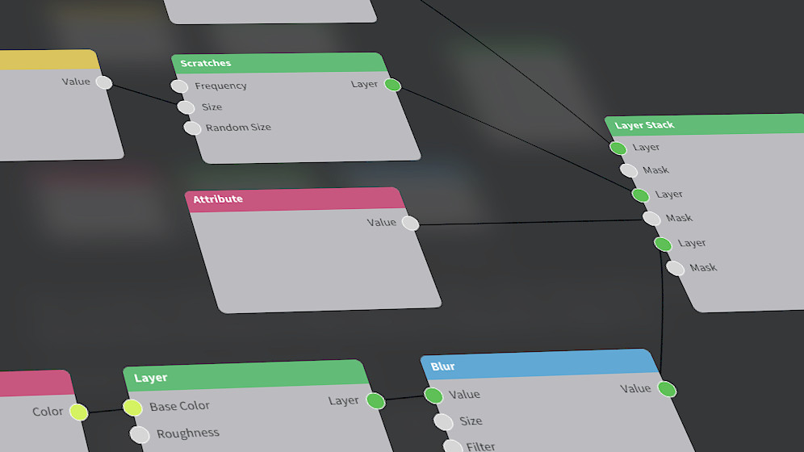Select the Blur node header

point(539,365)
